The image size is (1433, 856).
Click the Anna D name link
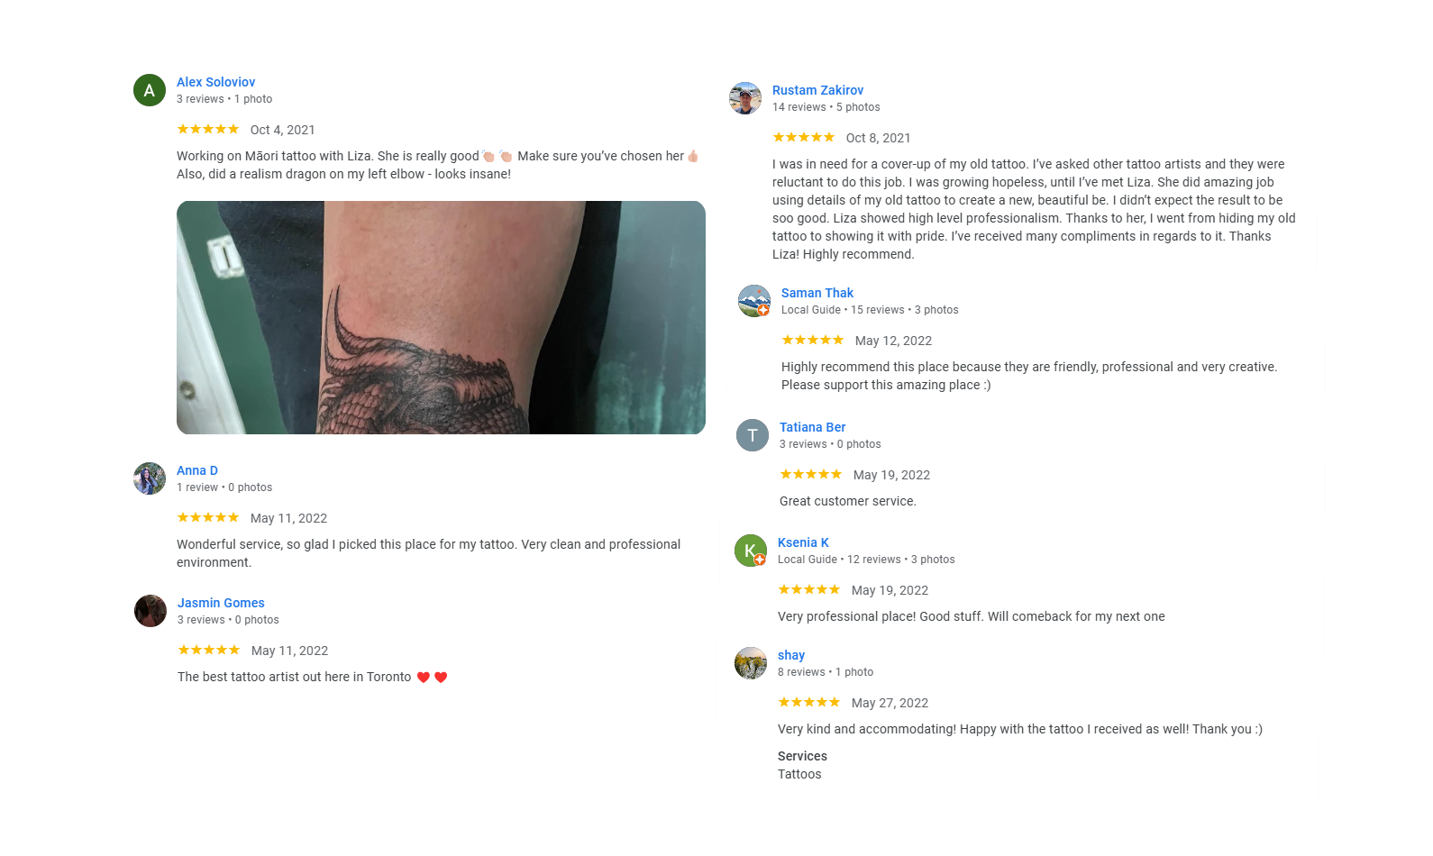[197, 470]
